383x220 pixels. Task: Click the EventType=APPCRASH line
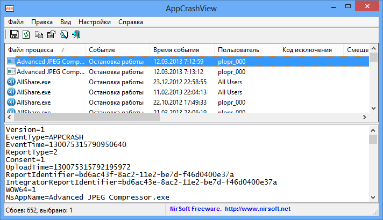45,137
